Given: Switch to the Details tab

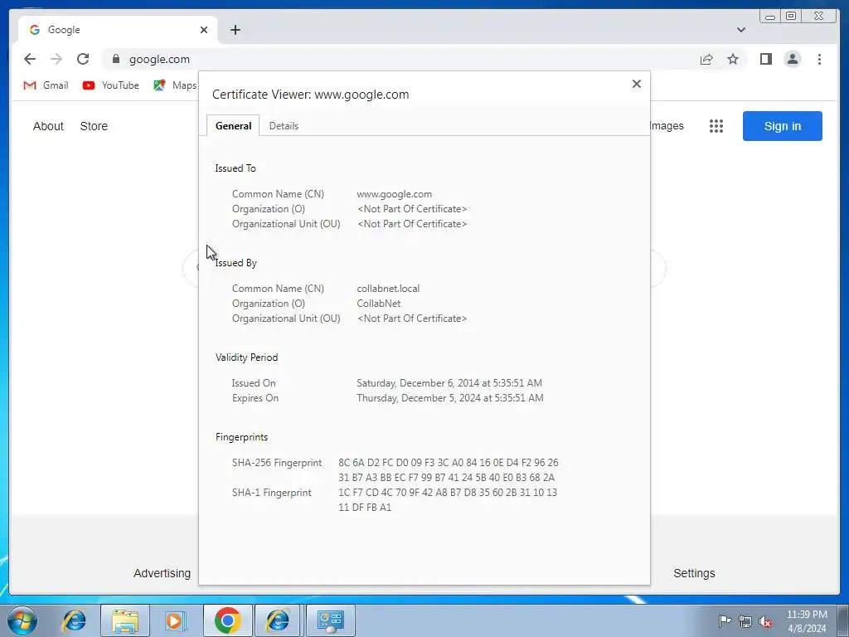Looking at the screenshot, I should pyautogui.click(x=284, y=126).
